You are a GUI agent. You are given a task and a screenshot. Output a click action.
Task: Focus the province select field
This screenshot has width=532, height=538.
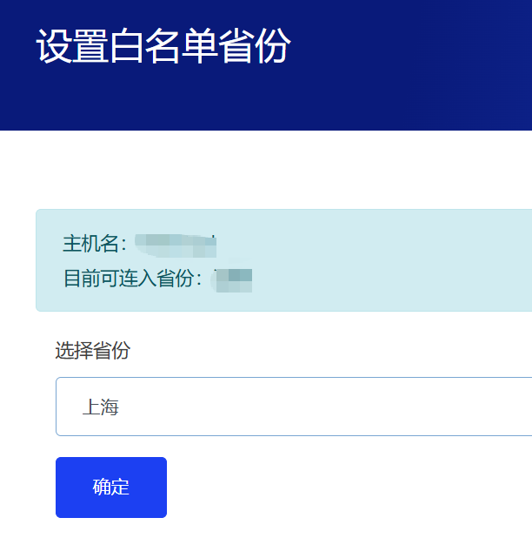point(261,407)
